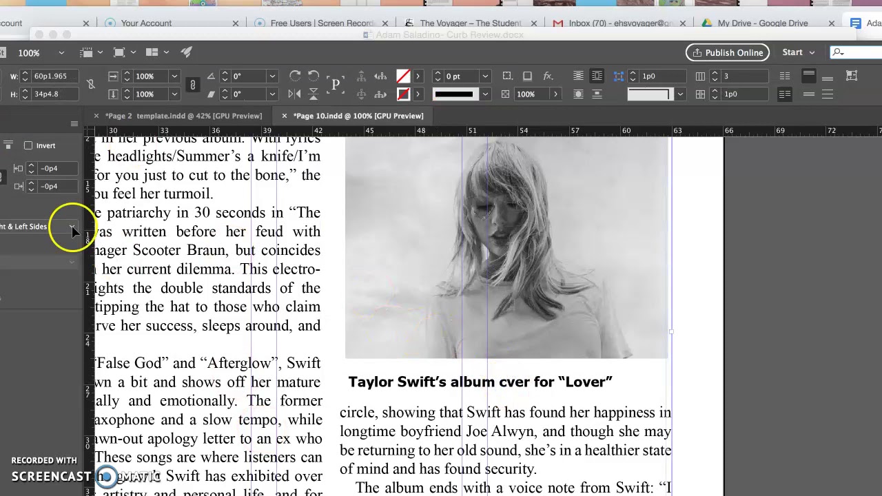Screen dimensions: 882x496
Task: Click the stroke color swatch
Action: click(x=403, y=94)
